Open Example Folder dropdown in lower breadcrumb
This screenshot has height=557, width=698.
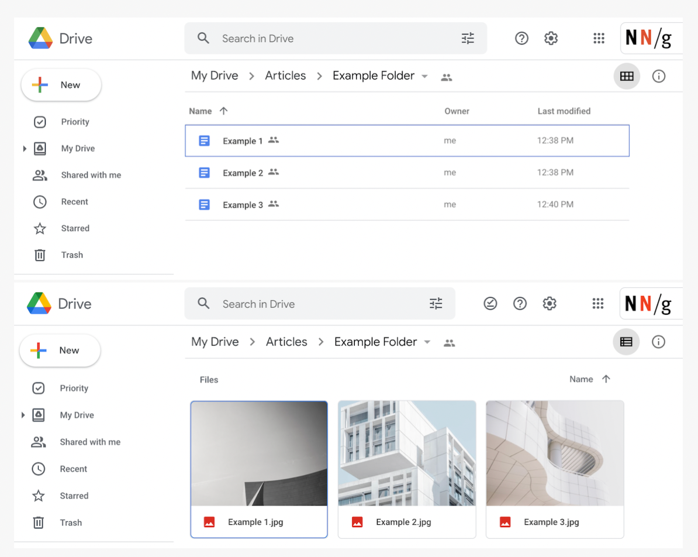click(x=427, y=342)
